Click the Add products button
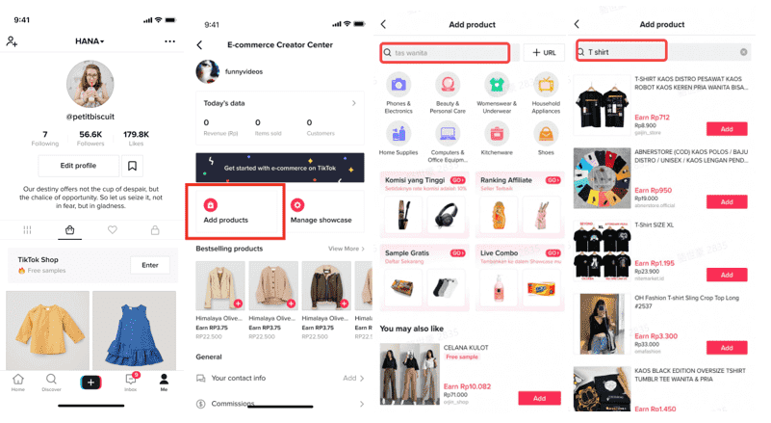Viewport: 771px width, 423px height. click(x=235, y=212)
